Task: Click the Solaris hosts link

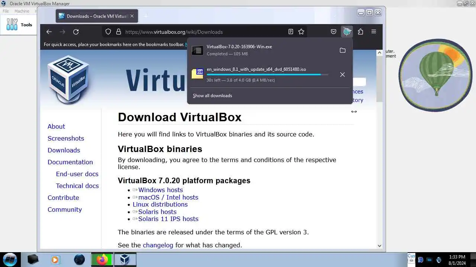Action: tap(157, 212)
